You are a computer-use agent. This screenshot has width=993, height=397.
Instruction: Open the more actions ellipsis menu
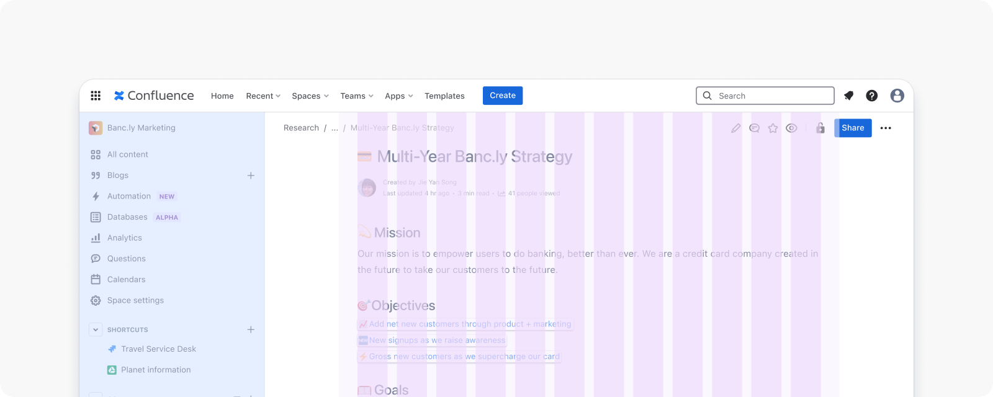tap(886, 128)
